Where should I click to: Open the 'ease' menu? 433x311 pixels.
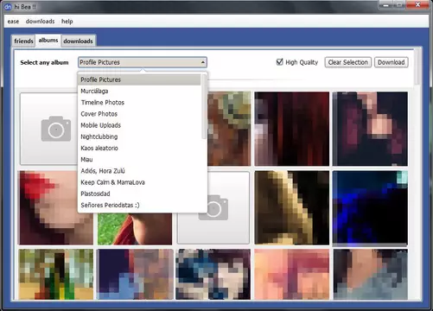click(x=13, y=22)
